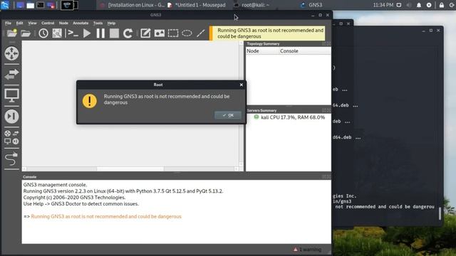This screenshot has width=456, height=256.
Task: Browse security devices icon in sidebar
Action: click(11, 117)
